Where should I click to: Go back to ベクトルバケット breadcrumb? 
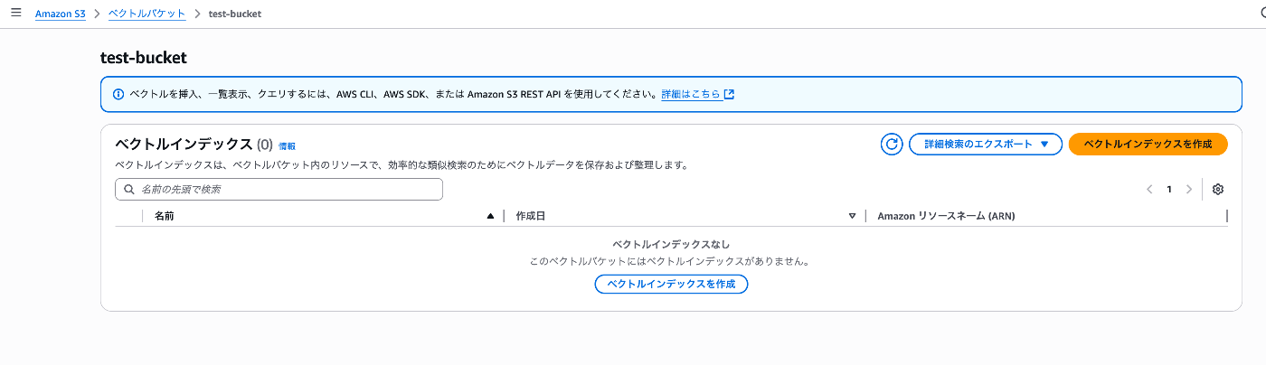(146, 14)
